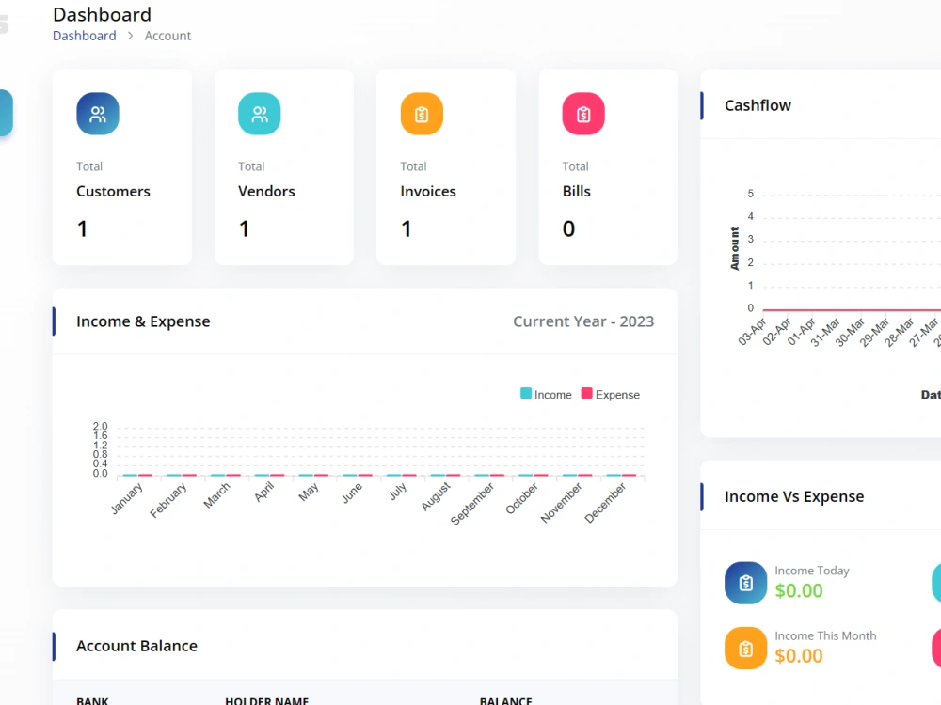This screenshot has height=705, width=941.
Task: Click the 'Current Year - 2023' label
Action: tap(583, 321)
